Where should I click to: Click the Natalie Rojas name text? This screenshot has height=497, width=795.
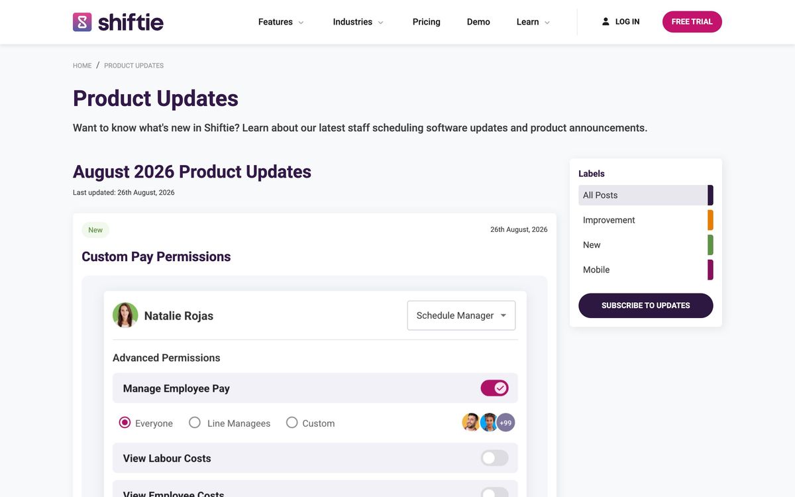[x=179, y=315]
